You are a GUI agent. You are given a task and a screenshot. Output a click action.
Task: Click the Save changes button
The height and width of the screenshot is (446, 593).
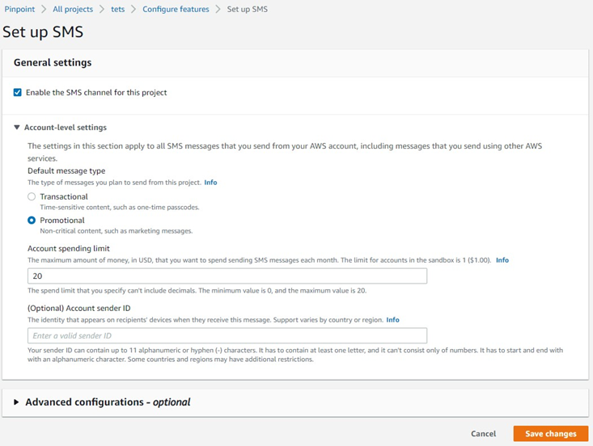tap(550, 434)
